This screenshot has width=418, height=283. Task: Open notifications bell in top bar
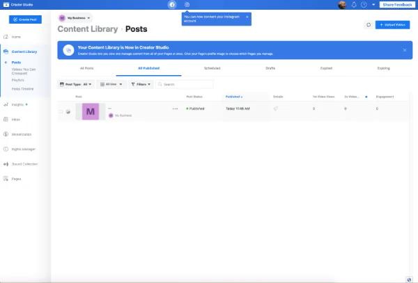tap(354, 5)
